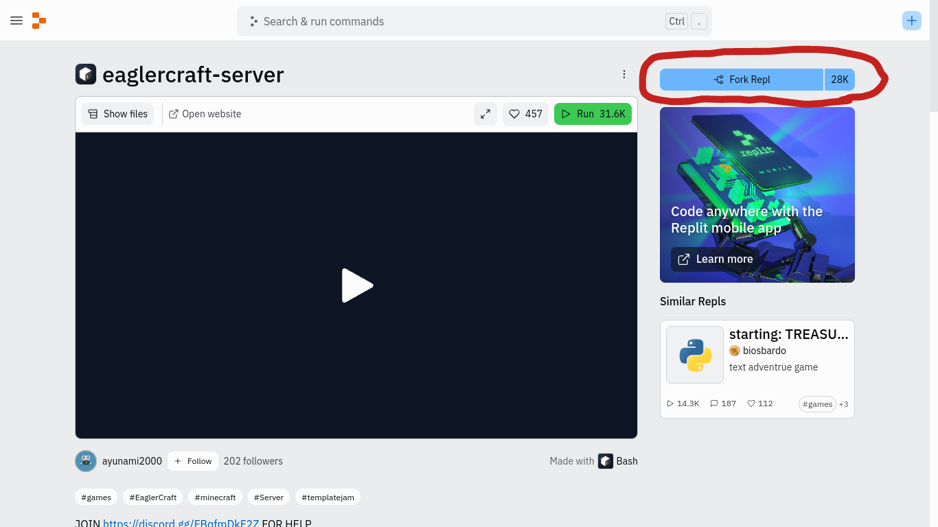Like the repl with 457 hearts
This screenshot has width=938, height=527.
[526, 114]
